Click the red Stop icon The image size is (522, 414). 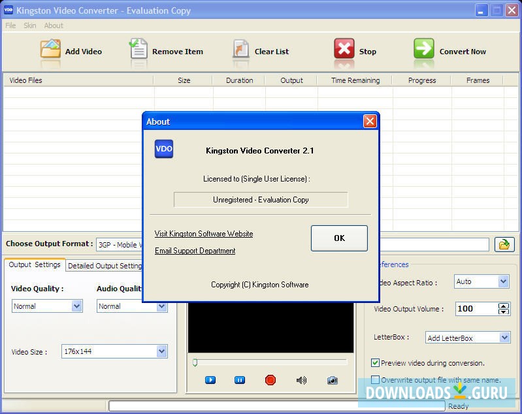coord(344,48)
